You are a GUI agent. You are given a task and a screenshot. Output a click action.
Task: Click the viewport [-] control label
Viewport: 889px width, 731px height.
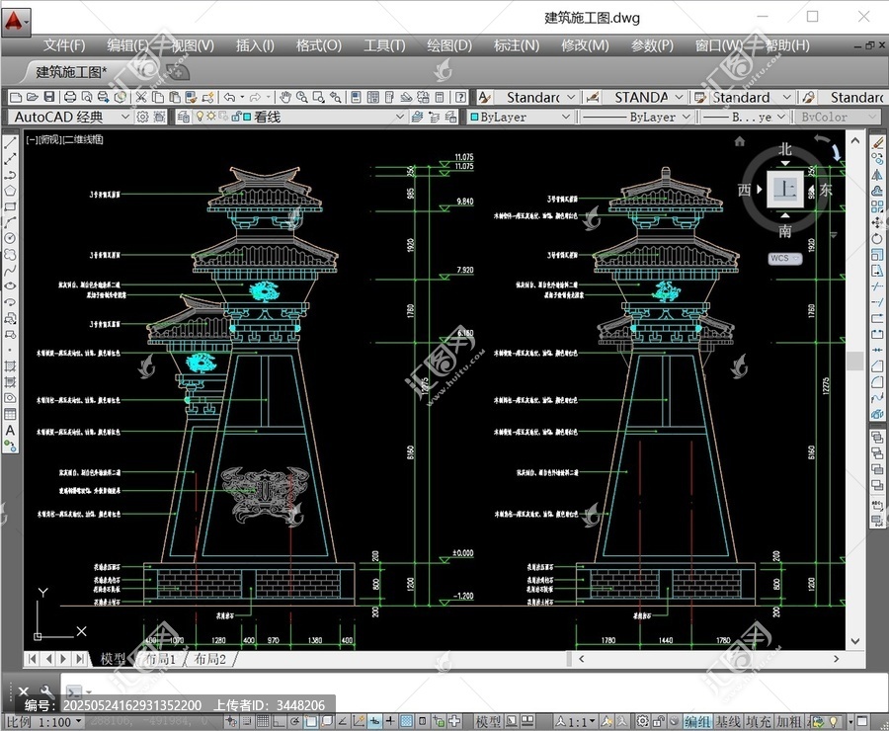point(32,139)
